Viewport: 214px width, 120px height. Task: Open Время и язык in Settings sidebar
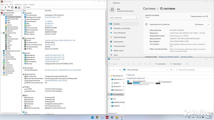pos(124,51)
